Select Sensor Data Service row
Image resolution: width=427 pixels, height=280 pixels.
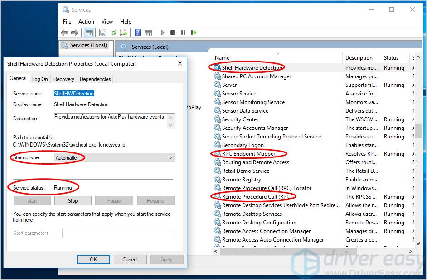coord(313,111)
